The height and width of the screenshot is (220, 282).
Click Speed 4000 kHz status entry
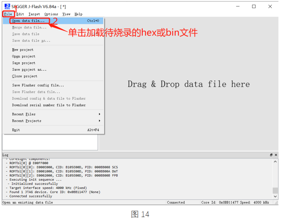pos(254,202)
